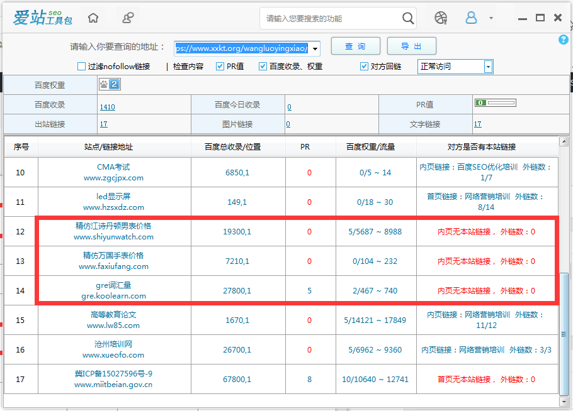The width and height of the screenshot is (573, 411).
Task: Open the user account icon
Action: tap(471, 18)
